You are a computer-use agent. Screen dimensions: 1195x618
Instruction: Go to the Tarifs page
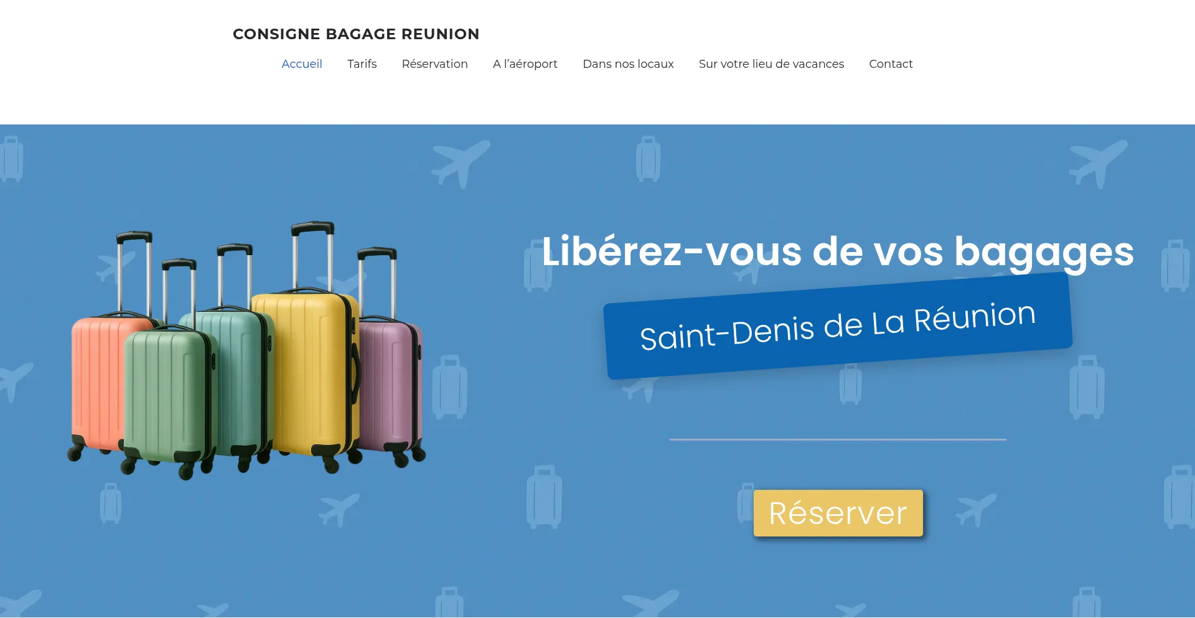point(362,64)
